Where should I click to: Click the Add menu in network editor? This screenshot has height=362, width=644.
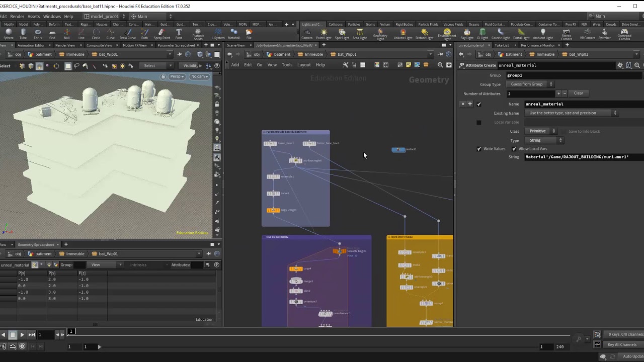[x=235, y=65]
